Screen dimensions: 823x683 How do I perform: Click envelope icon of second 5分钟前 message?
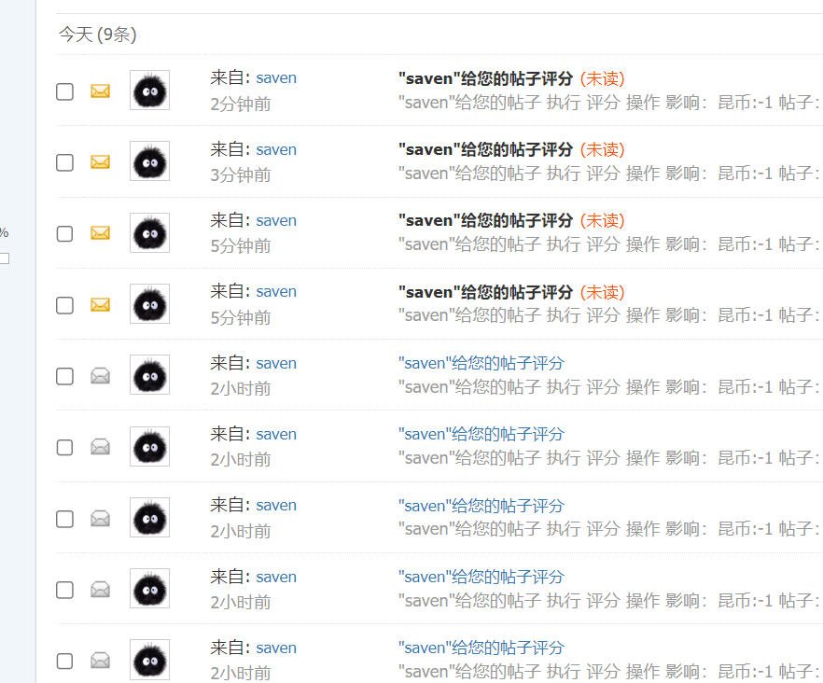[100, 304]
